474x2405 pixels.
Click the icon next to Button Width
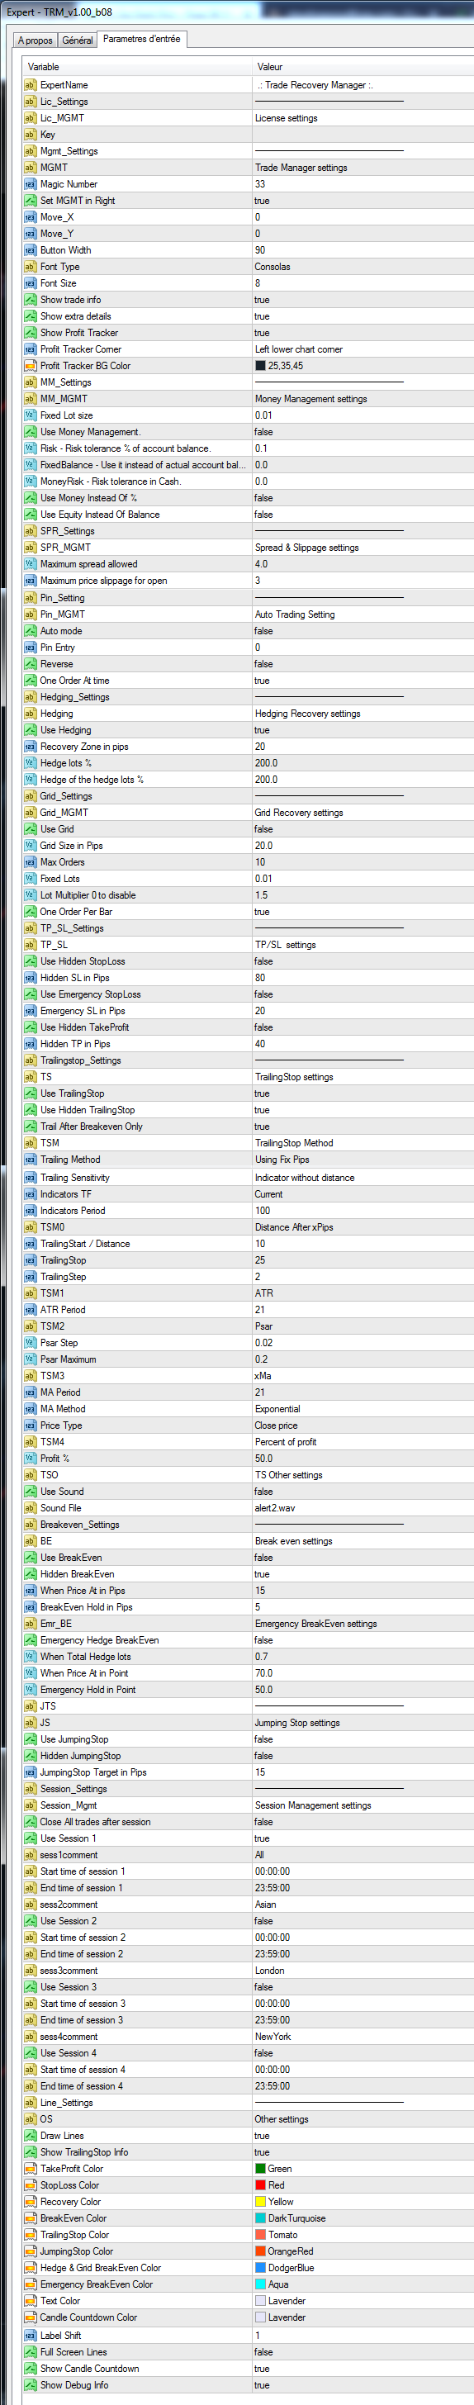point(30,250)
